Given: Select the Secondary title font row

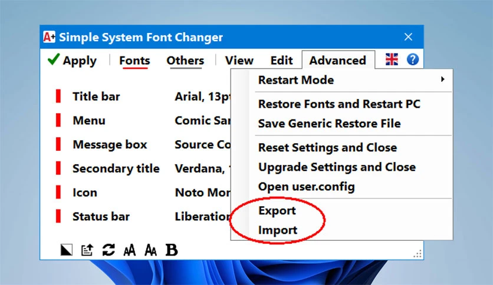Looking at the screenshot, I should coord(143,168).
